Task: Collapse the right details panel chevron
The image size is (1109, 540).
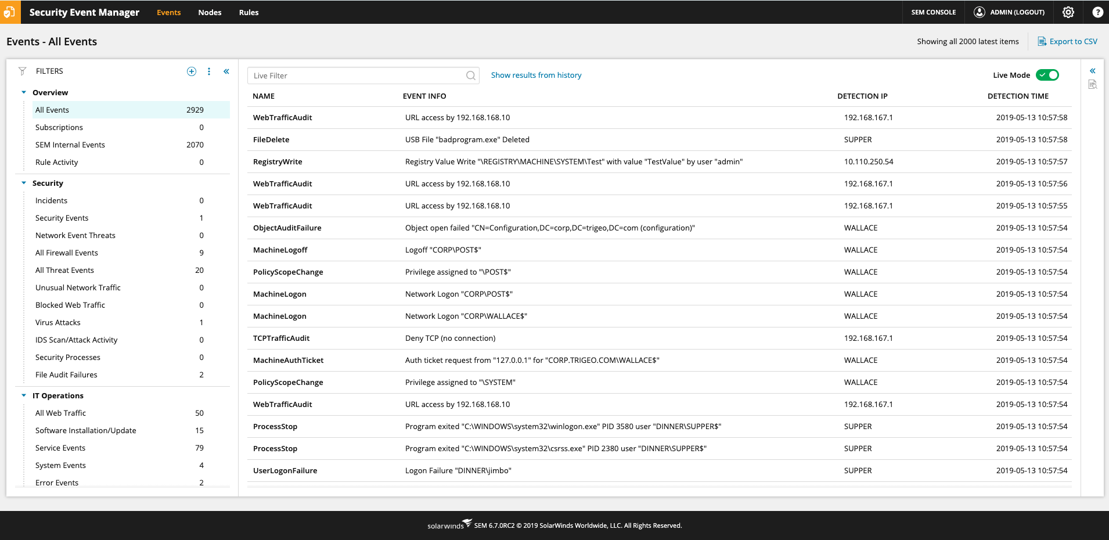Action: [x=1093, y=70]
